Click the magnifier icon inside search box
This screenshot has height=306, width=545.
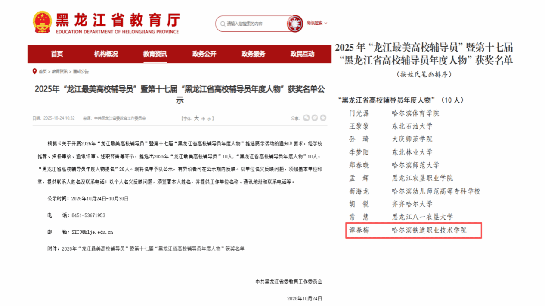[222, 24]
